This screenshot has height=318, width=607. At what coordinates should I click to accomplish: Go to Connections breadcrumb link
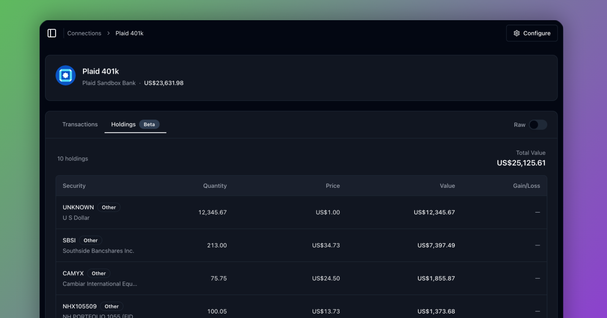[x=84, y=33]
